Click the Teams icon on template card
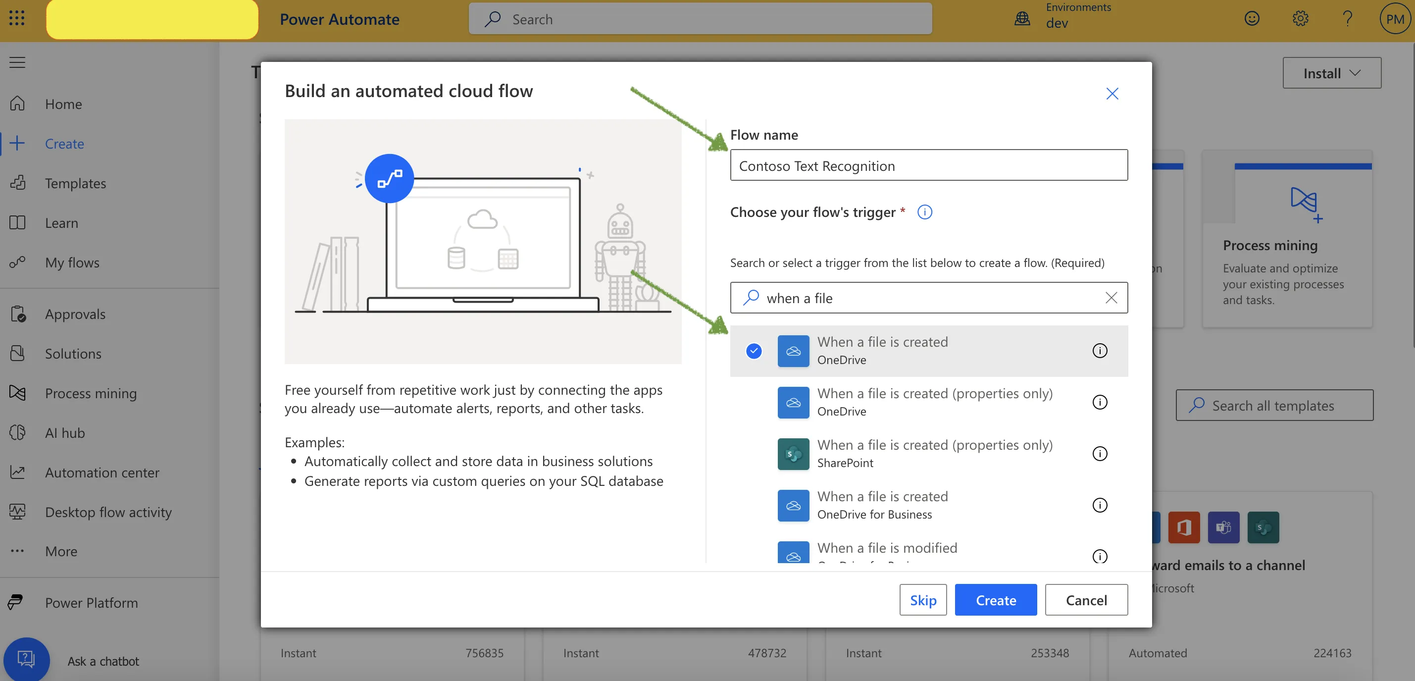This screenshot has height=681, width=1415. click(x=1223, y=527)
